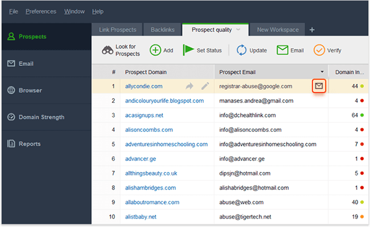Click the Update refresh icon

(241, 50)
